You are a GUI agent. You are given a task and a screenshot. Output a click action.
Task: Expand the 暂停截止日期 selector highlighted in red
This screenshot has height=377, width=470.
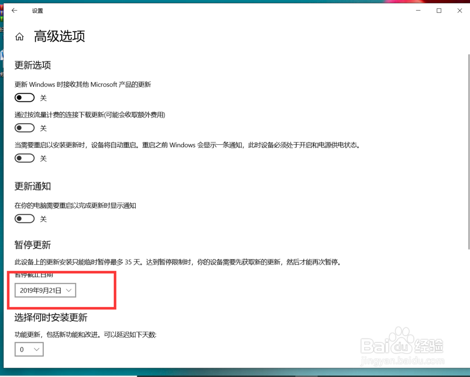point(45,290)
